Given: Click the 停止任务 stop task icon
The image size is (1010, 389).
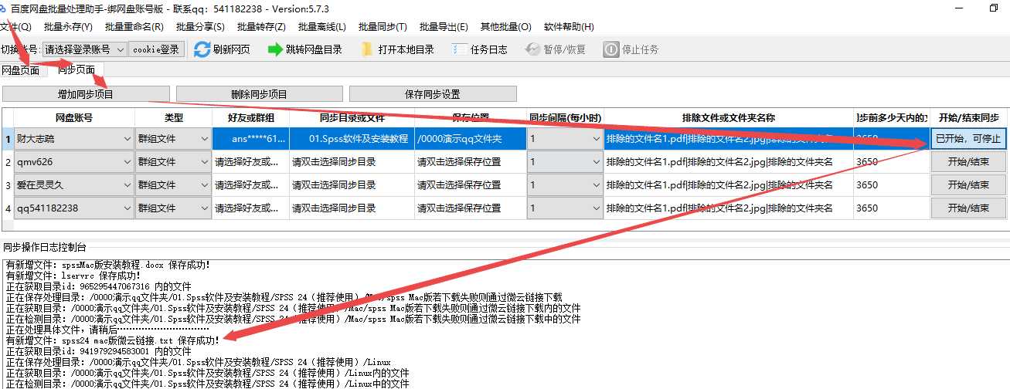Looking at the screenshot, I should click(x=611, y=49).
